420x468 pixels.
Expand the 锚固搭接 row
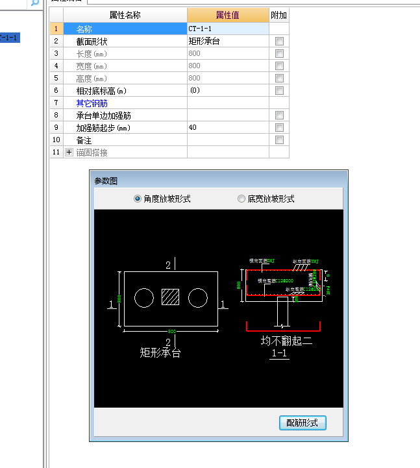69,153
